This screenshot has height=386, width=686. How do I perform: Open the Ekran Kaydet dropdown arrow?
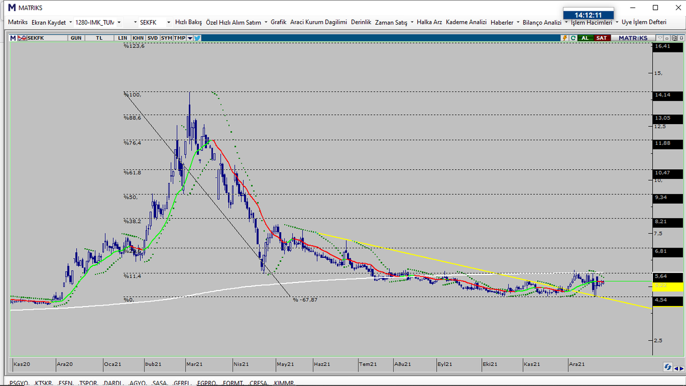70,22
